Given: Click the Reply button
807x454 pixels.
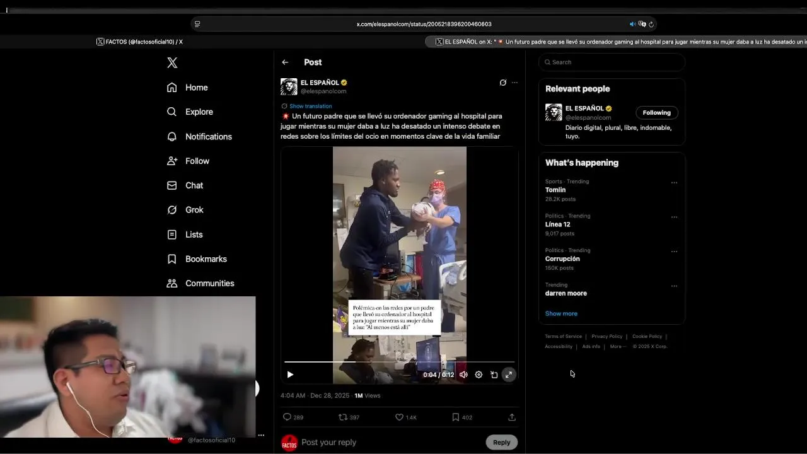Looking at the screenshot, I should [502, 442].
